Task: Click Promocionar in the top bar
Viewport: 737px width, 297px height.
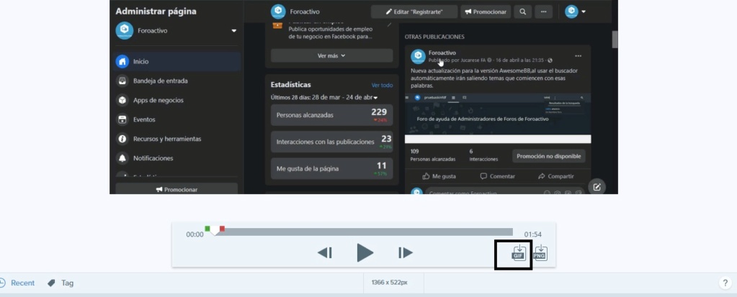Action: pos(486,12)
